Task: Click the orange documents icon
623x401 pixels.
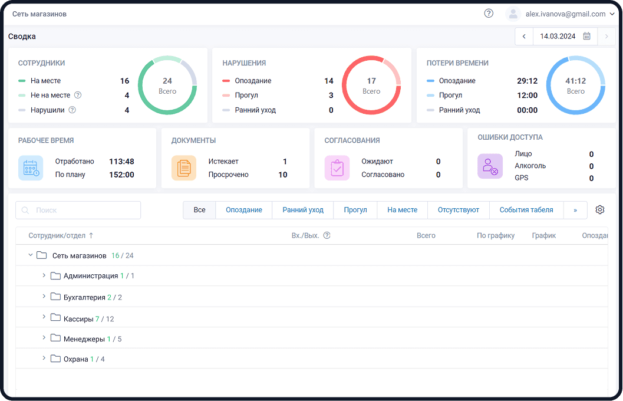Action: 184,168
